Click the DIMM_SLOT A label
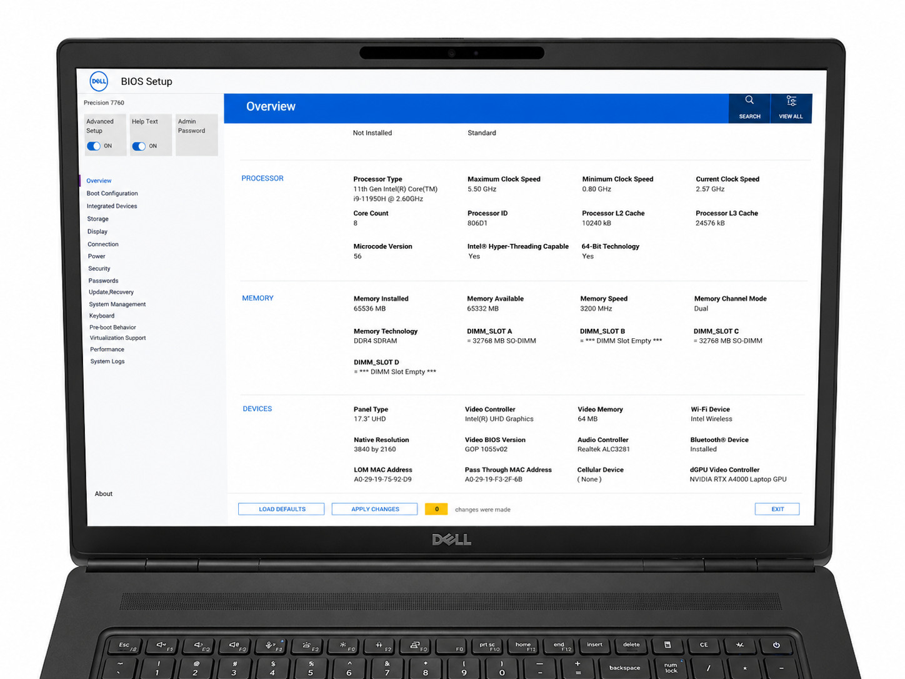Image resolution: width=905 pixels, height=679 pixels. coord(489,331)
